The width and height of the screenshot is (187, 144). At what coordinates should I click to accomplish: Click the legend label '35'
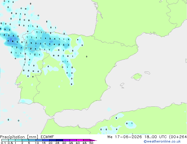(x=71, y=143)
